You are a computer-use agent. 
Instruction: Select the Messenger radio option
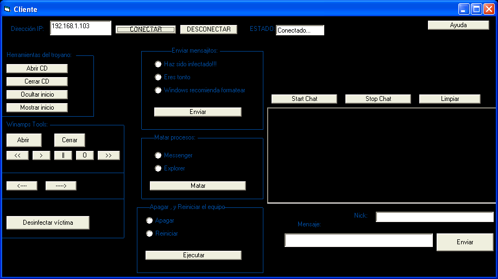tap(158, 155)
